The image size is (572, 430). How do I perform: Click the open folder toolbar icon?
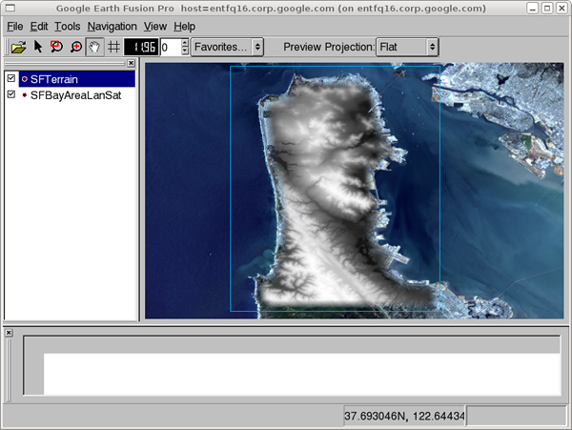[18, 47]
